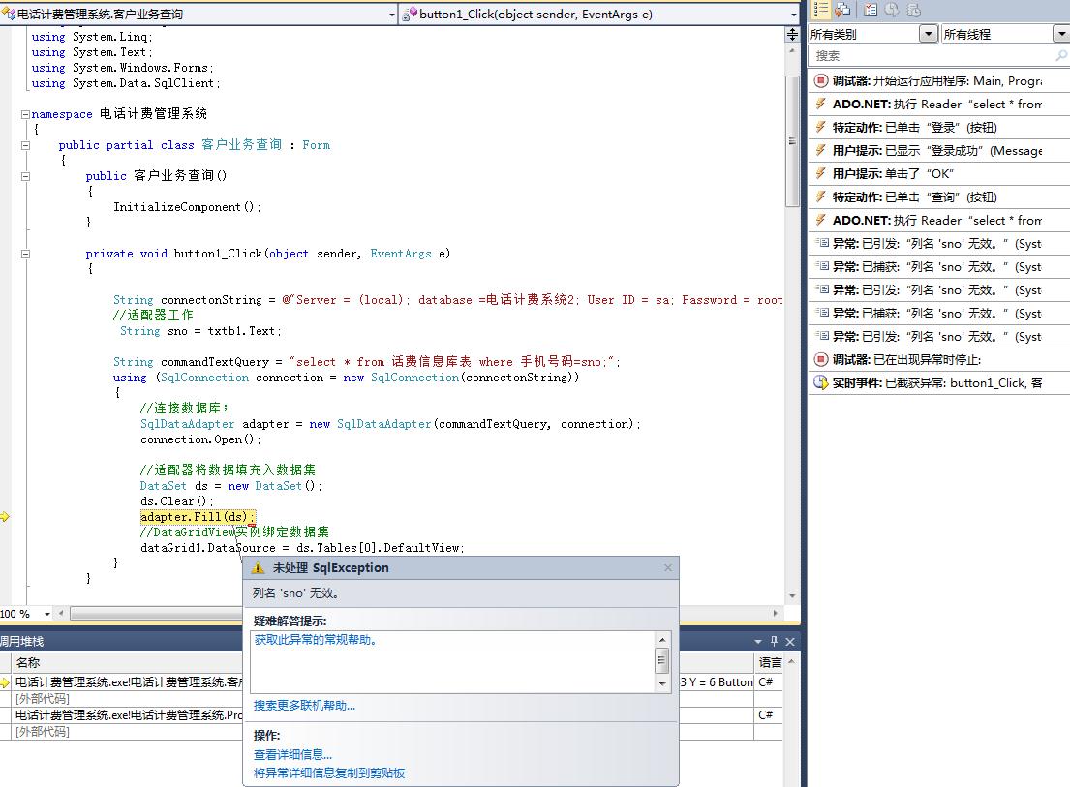
Task: Click 将异常详细信息复制到剪贴板 link
Action: pyautogui.click(x=329, y=772)
